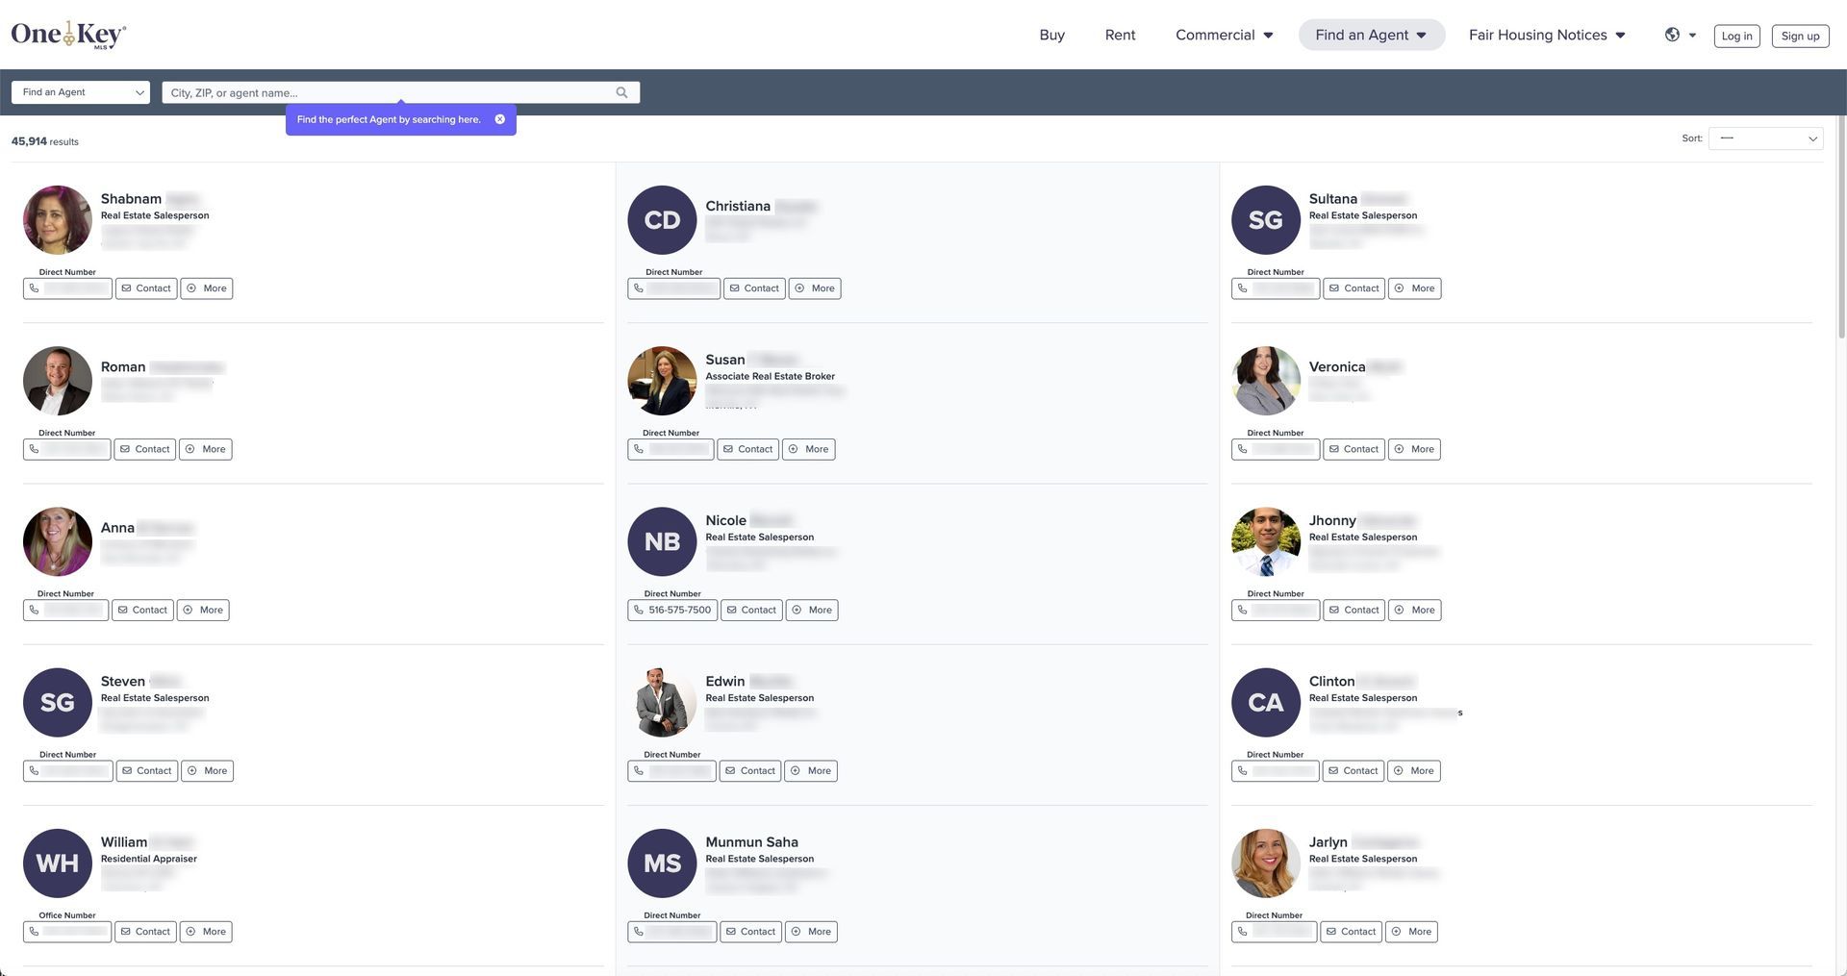Contact agent Munmun Saha
This screenshot has height=976, width=1847.
750,932
